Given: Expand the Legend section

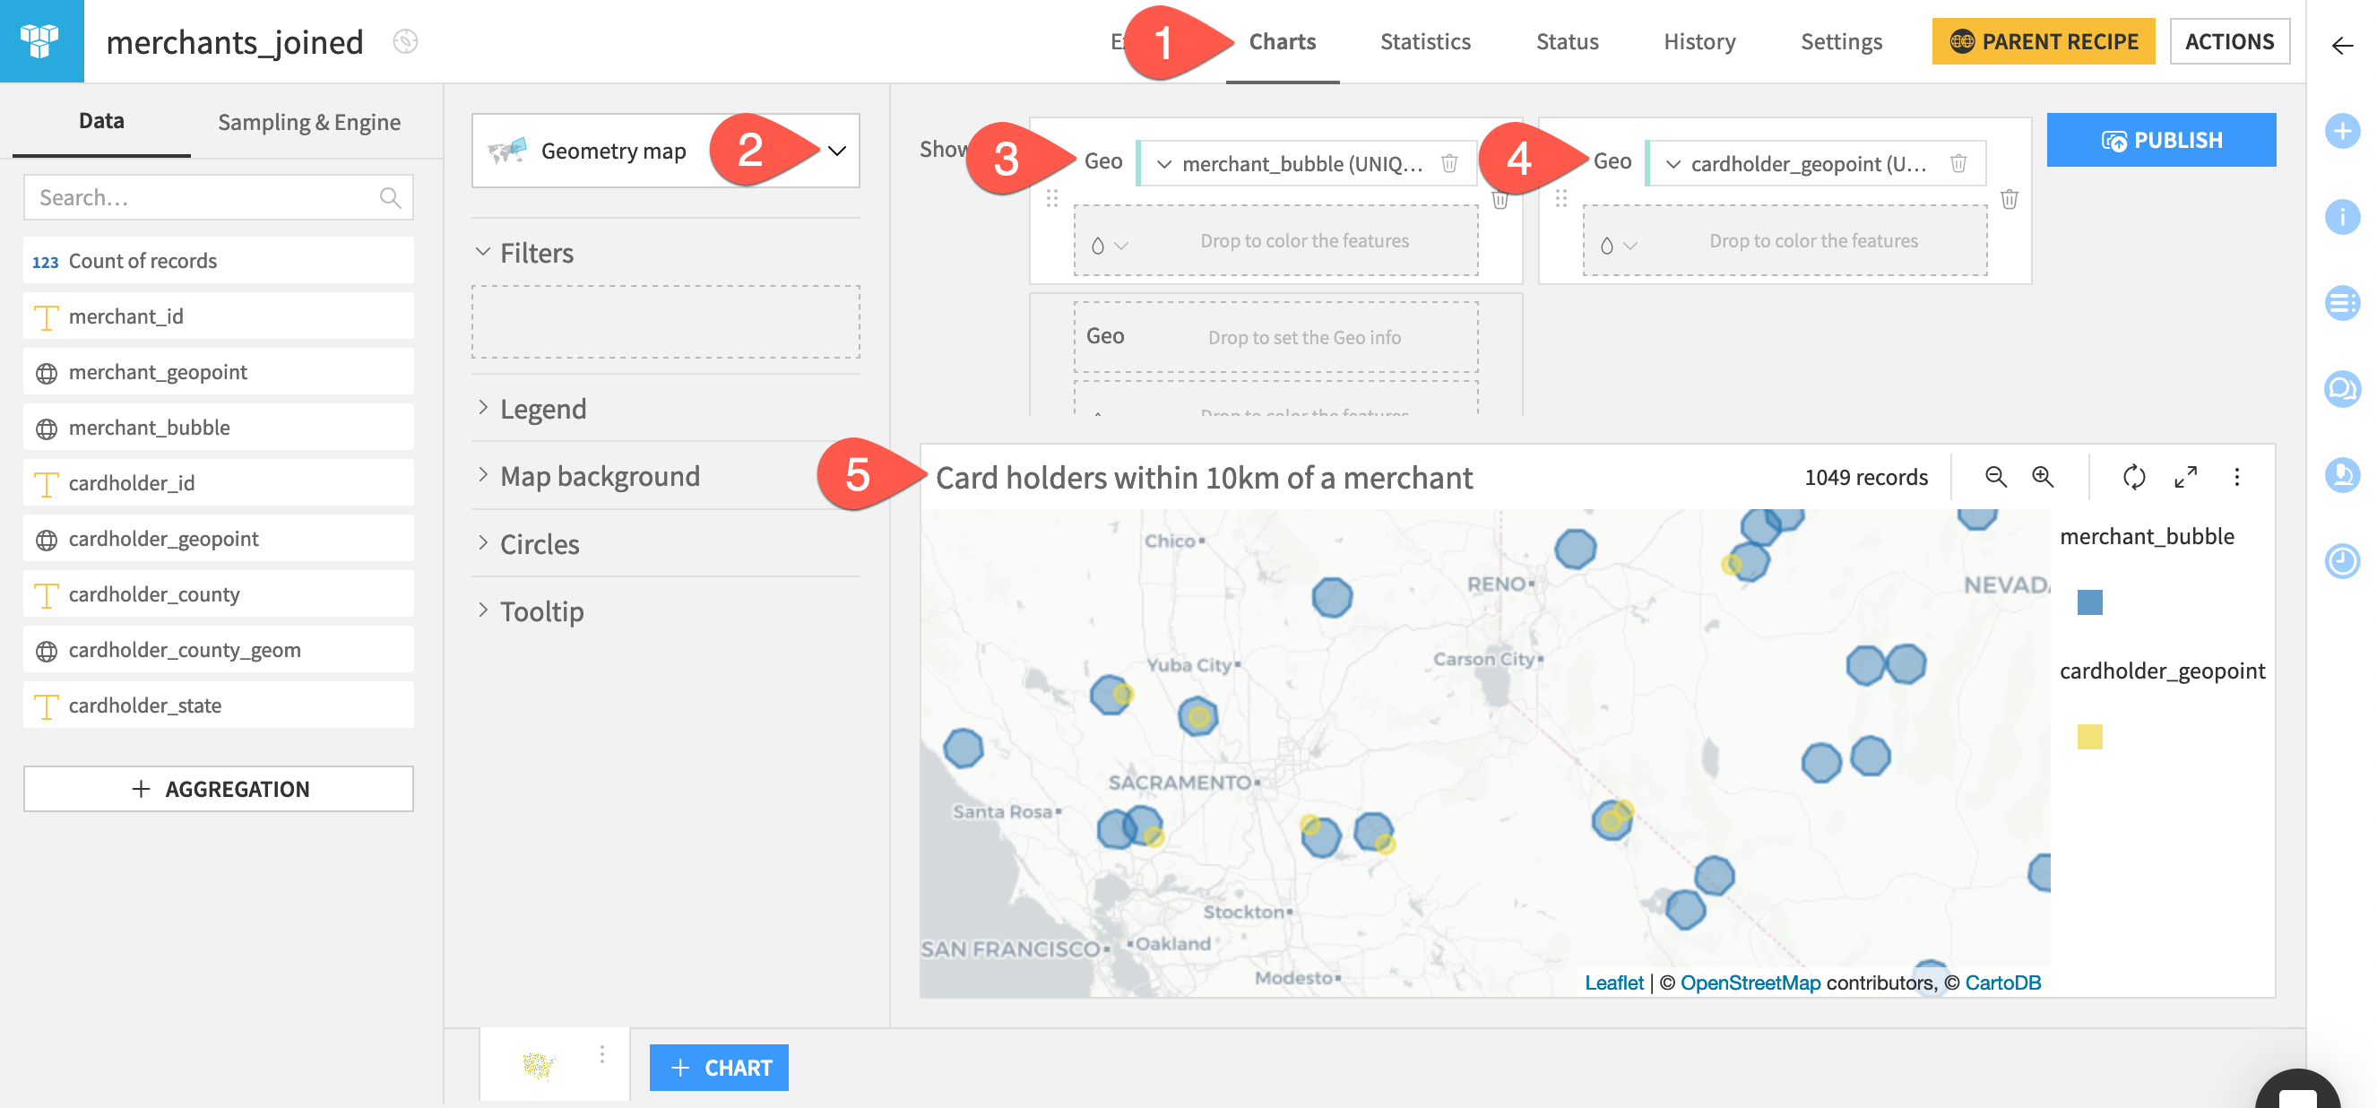Looking at the screenshot, I should (x=542, y=409).
